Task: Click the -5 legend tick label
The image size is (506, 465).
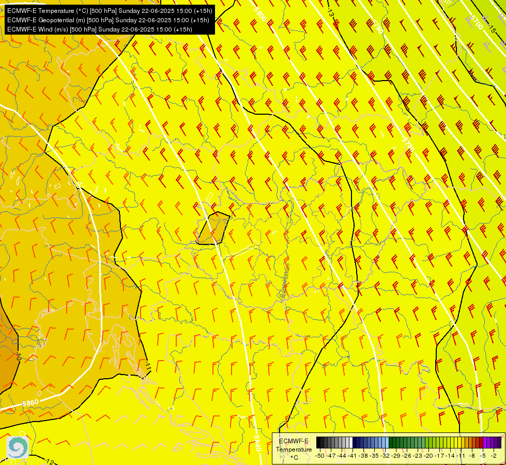Action: coord(483,456)
